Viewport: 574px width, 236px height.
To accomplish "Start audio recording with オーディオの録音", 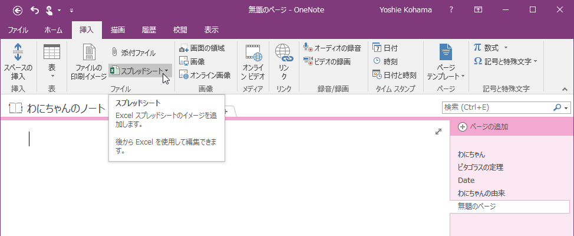I will pyautogui.click(x=332, y=48).
